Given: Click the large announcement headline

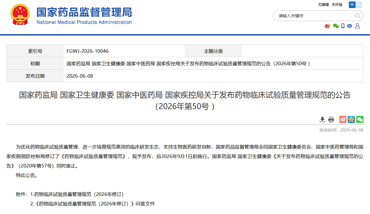Looking at the screenshot, I should click(185, 101).
